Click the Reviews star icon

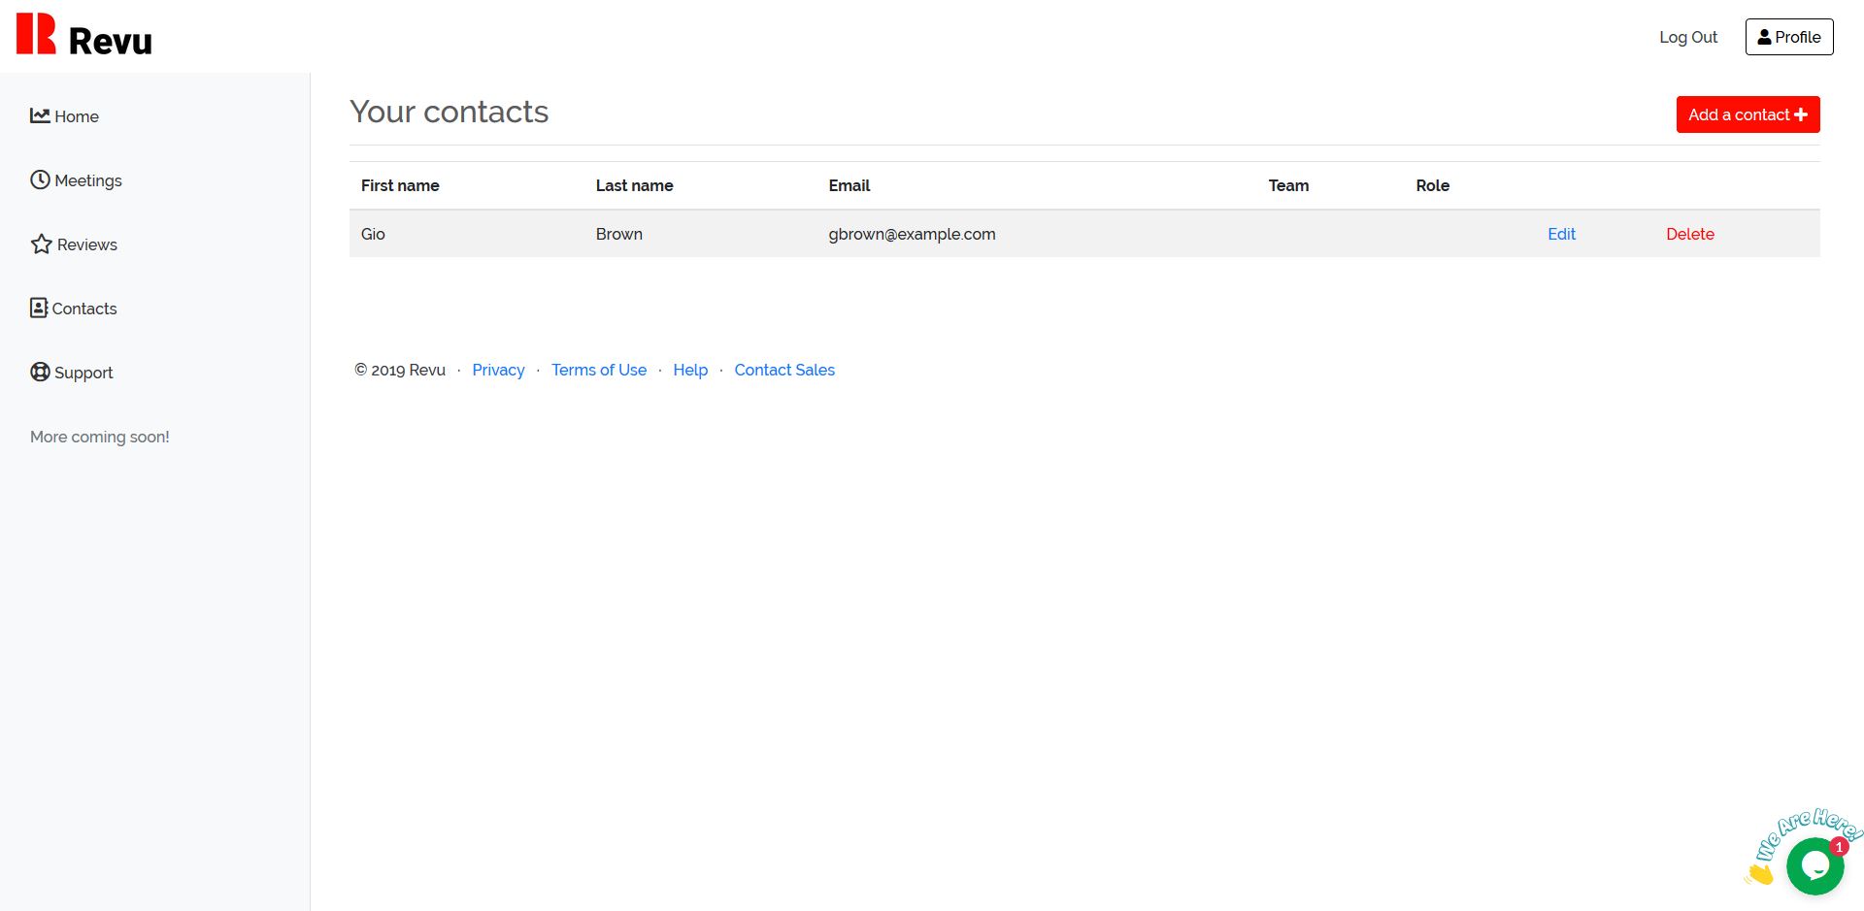pyautogui.click(x=41, y=244)
